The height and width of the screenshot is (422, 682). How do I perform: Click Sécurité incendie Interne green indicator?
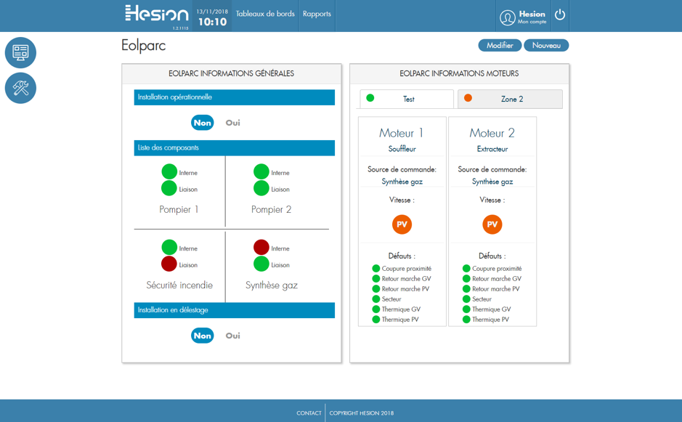169,247
